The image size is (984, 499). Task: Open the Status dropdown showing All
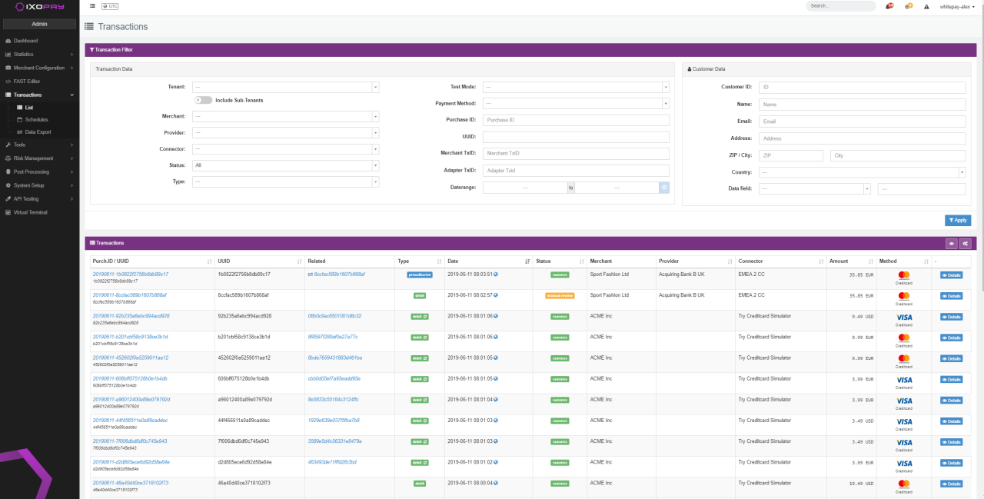click(x=285, y=165)
